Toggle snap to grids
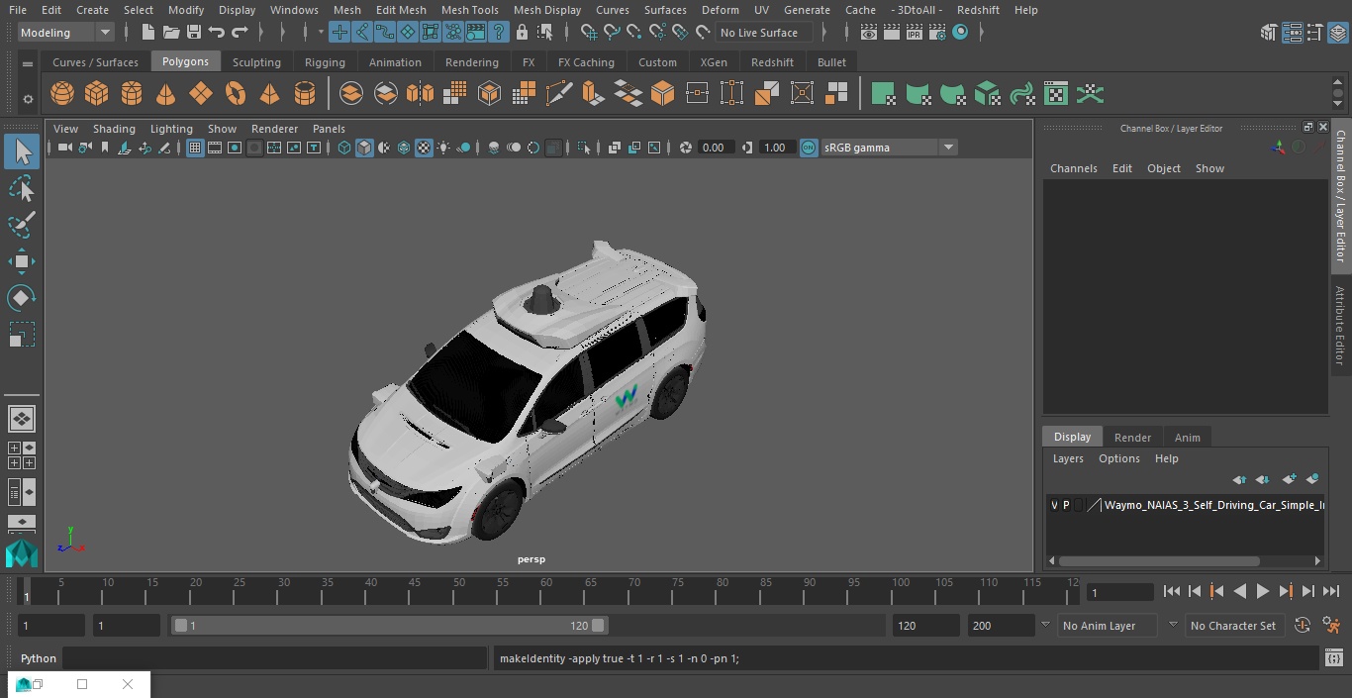This screenshot has height=698, width=1352. click(x=589, y=33)
